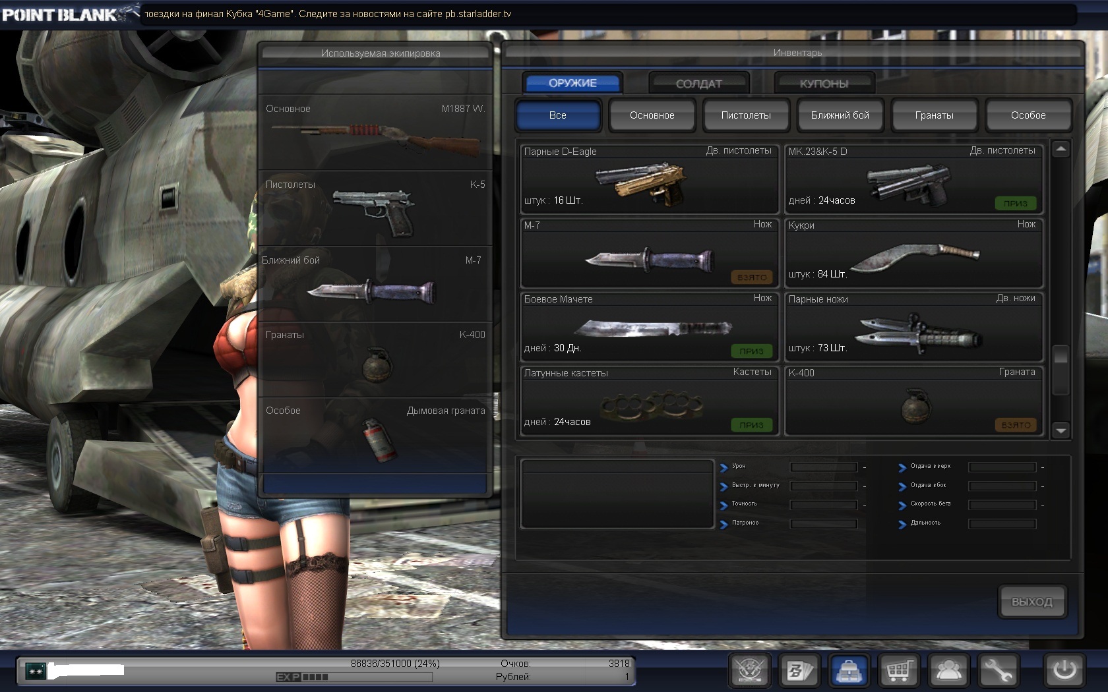Click inventory scrollbar down arrow

click(1061, 430)
